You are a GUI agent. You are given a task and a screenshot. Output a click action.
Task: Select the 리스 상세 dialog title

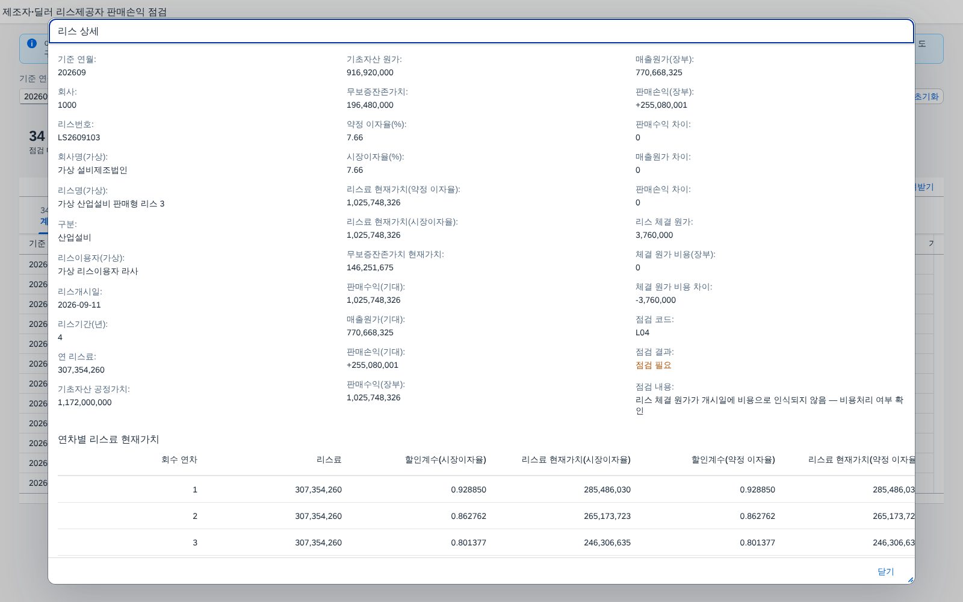tap(78, 31)
